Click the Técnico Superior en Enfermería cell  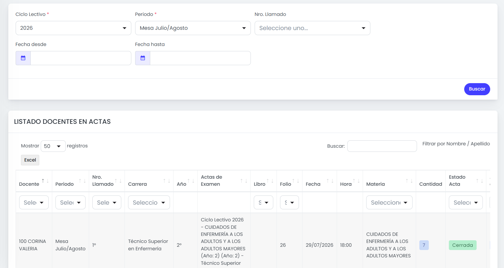(148, 245)
